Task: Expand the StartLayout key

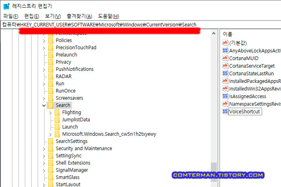Action: point(44,185)
